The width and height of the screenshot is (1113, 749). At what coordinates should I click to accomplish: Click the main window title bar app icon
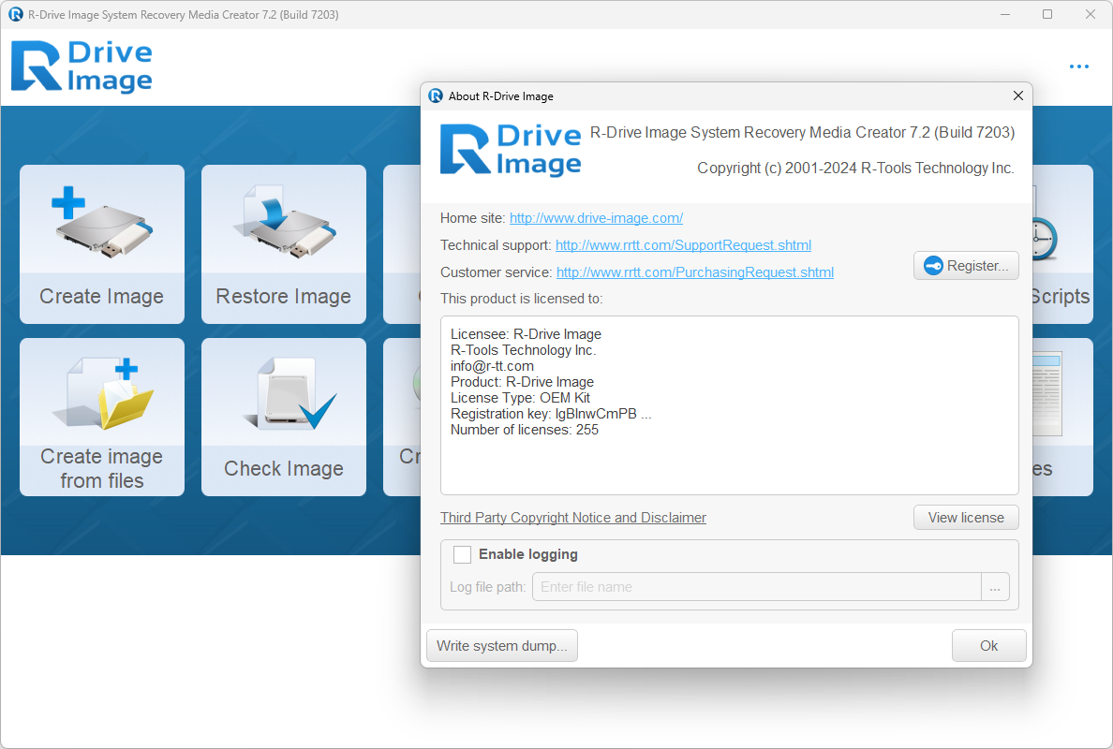pos(16,14)
